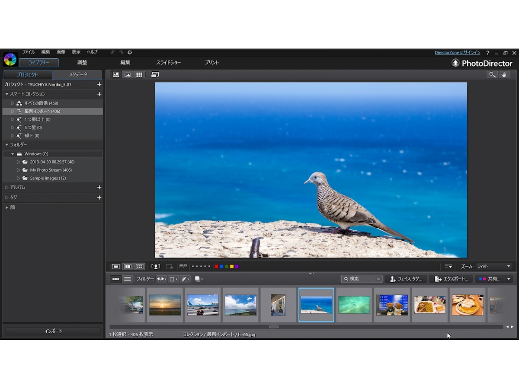Open the viewer toolbar options menu icon
The width and height of the screenshot is (519, 389).
pyautogui.click(x=448, y=267)
